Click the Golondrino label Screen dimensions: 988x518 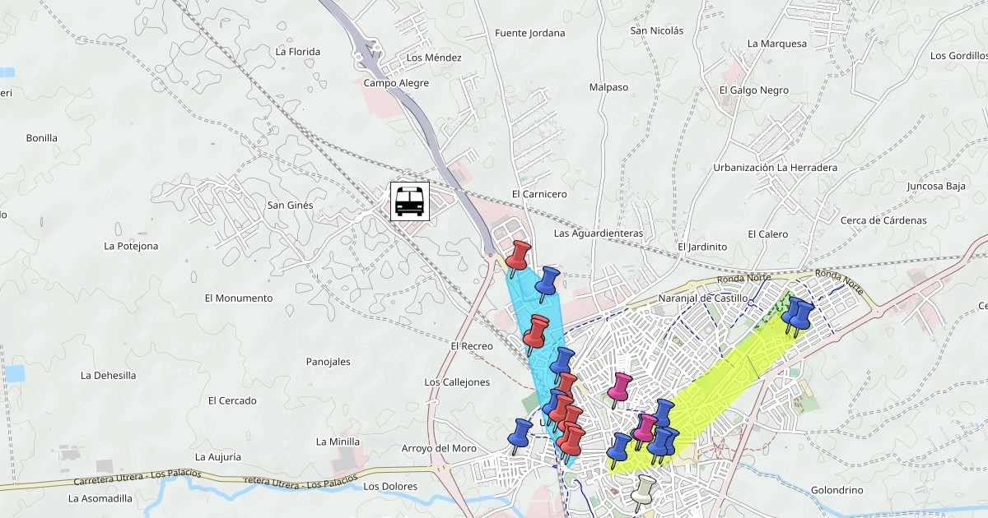tap(837, 491)
